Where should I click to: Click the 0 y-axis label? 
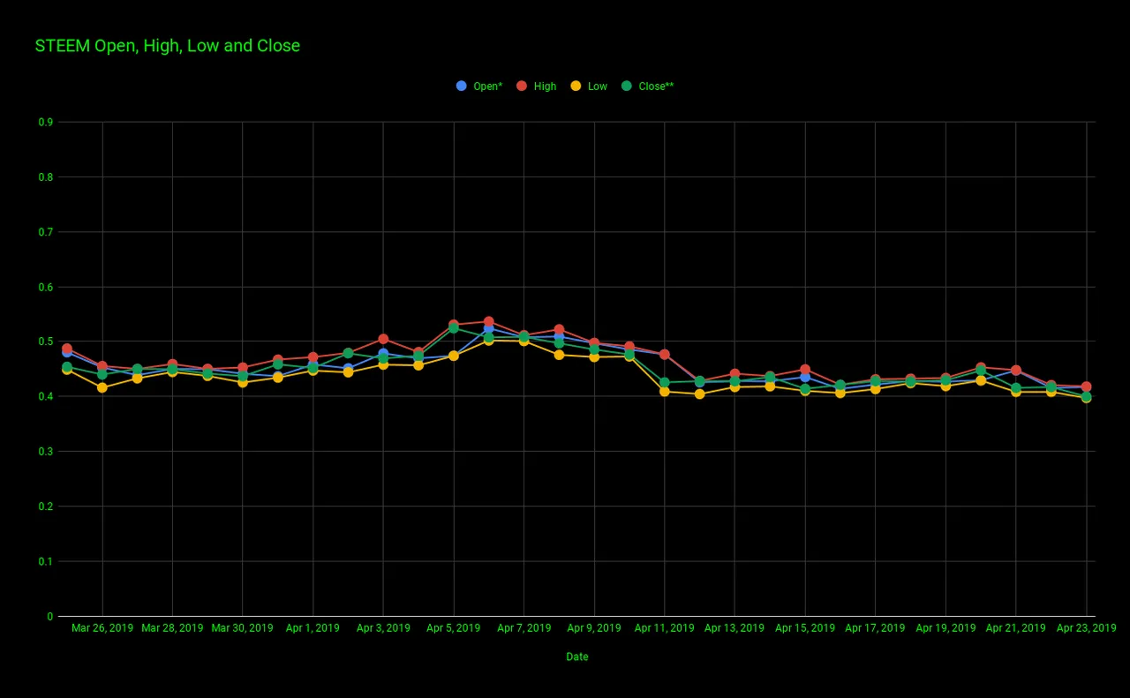point(50,617)
